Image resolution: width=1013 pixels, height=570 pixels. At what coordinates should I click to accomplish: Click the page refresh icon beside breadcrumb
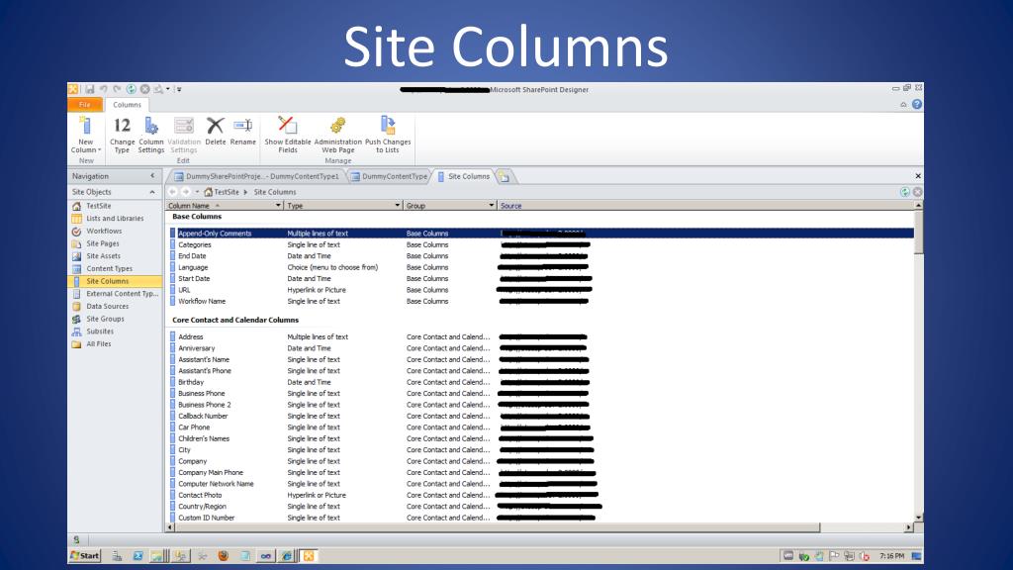[x=904, y=192]
